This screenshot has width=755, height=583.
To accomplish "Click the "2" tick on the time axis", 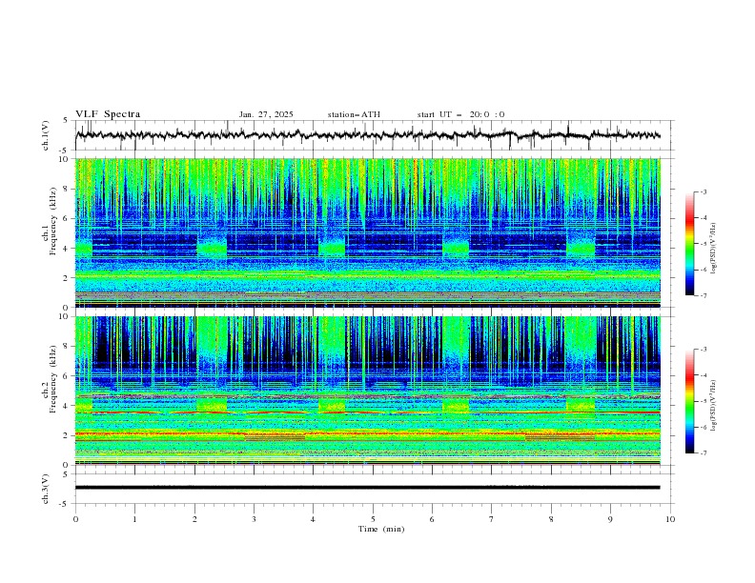I will pos(194,519).
